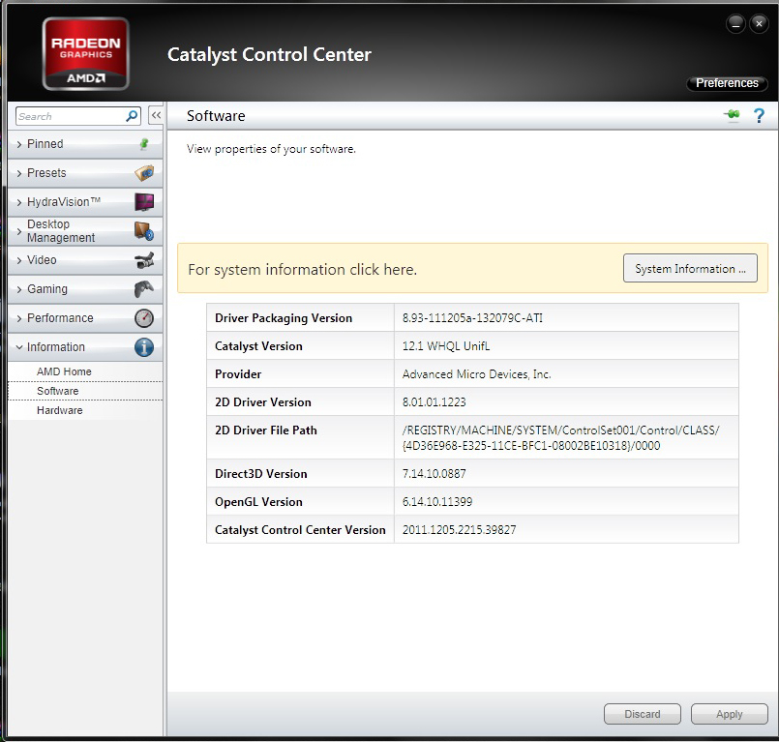Click the Discard button
The width and height of the screenshot is (779, 742).
(642, 714)
